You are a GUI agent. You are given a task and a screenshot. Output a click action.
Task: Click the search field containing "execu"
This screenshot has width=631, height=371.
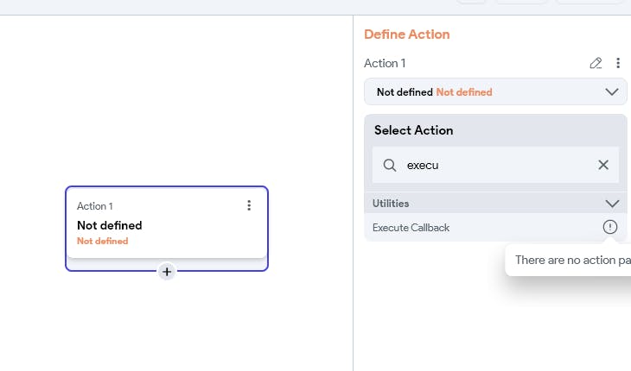(493, 165)
